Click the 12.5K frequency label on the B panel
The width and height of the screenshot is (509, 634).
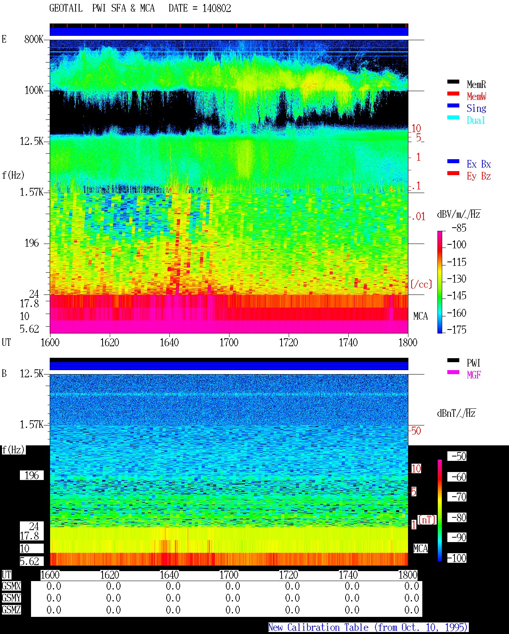(x=31, y=374)
